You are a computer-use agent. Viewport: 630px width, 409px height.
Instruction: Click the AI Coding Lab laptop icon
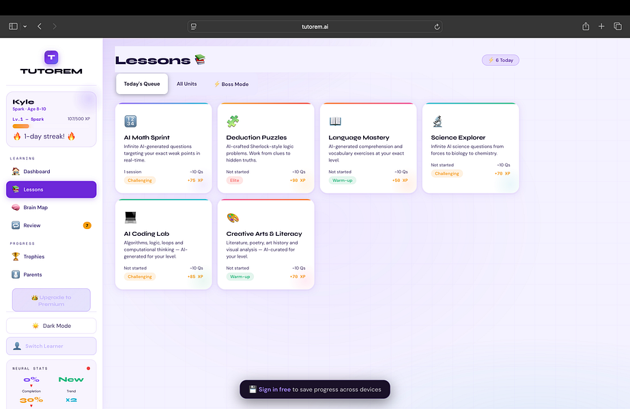tap(130, 217)
